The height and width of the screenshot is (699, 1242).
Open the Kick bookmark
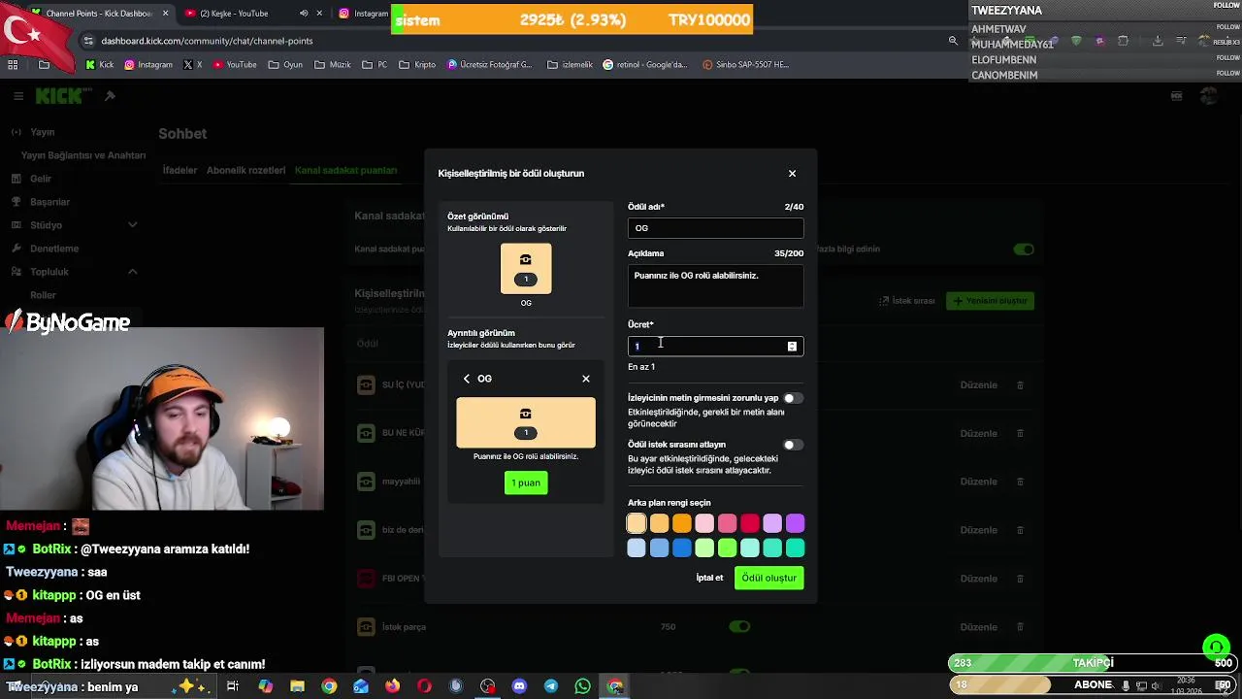pos(99,65)
